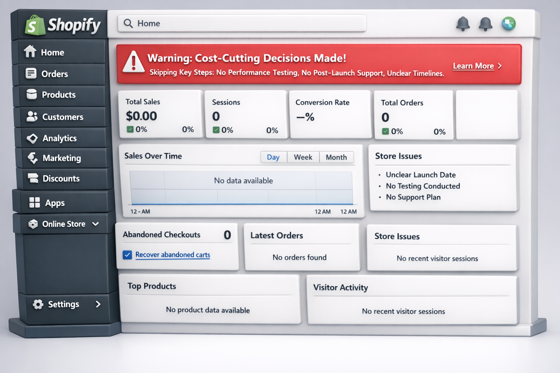The image size is (560, 373).
Task: Click the chevron next to Learn More
Action: (x=500, y=66)
